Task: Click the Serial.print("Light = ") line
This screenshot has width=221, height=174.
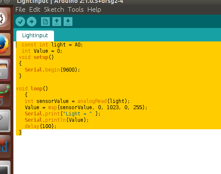Action: (63, 114)
